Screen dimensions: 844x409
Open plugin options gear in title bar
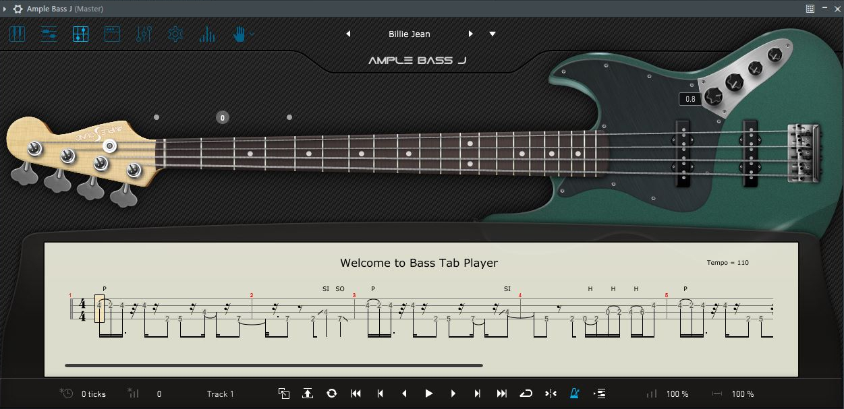click(18, 9)
